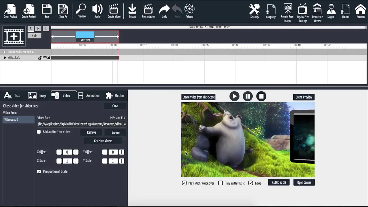
Task: Enable Add audio from video
Action: 39,132
